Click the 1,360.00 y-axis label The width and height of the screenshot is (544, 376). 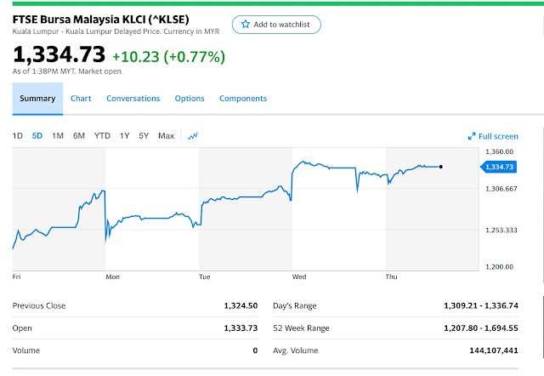pyautogui.click(x=499, y=151)
